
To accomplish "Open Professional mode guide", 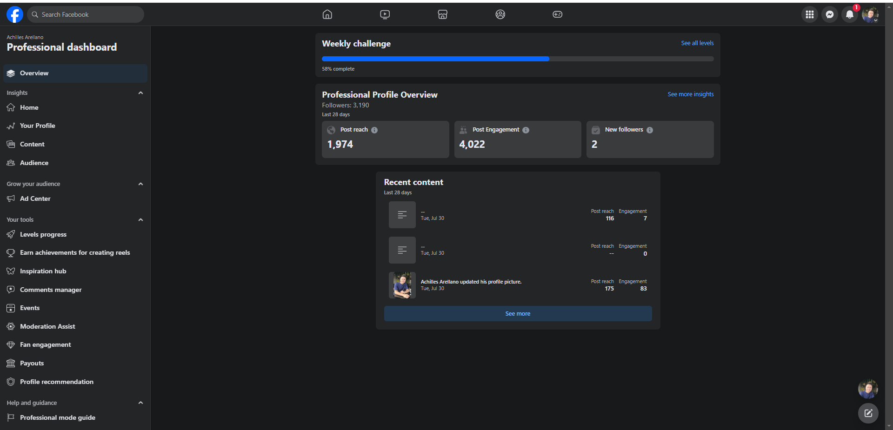I will (75, 417).
